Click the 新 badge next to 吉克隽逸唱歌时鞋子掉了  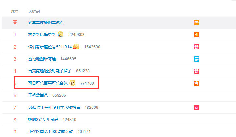click(197, 71)
